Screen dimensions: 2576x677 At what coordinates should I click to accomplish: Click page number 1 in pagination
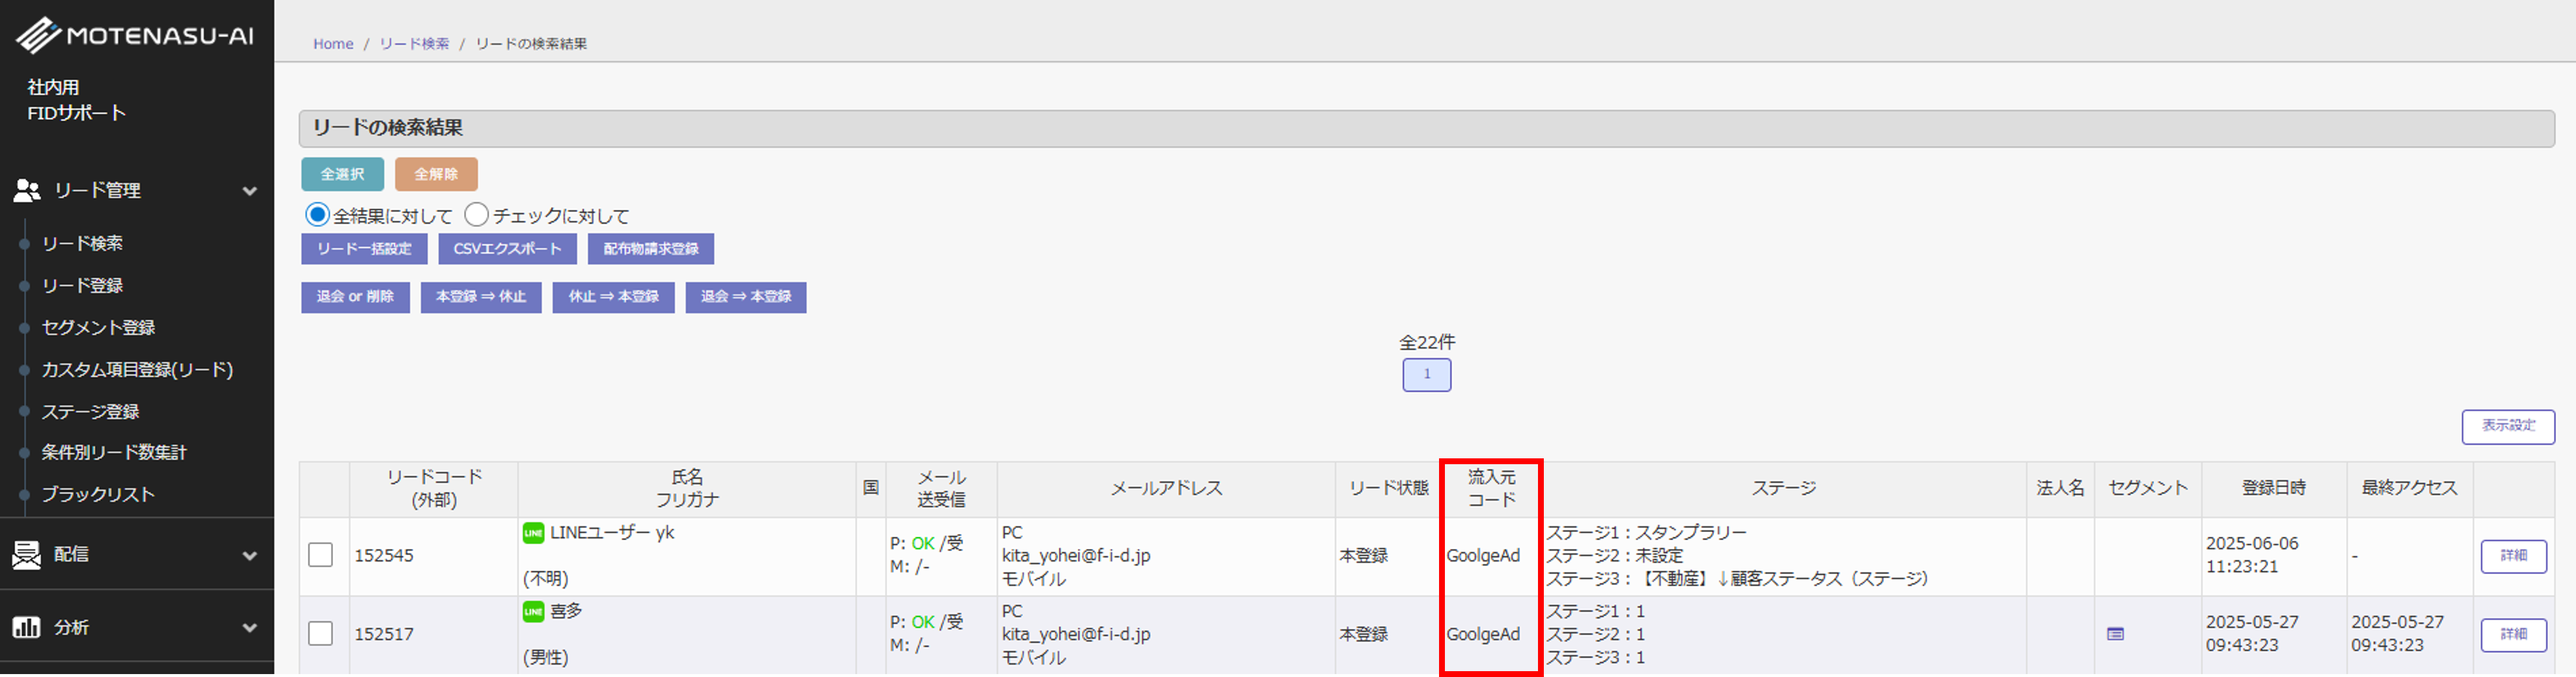click(x=1426, y=374)
